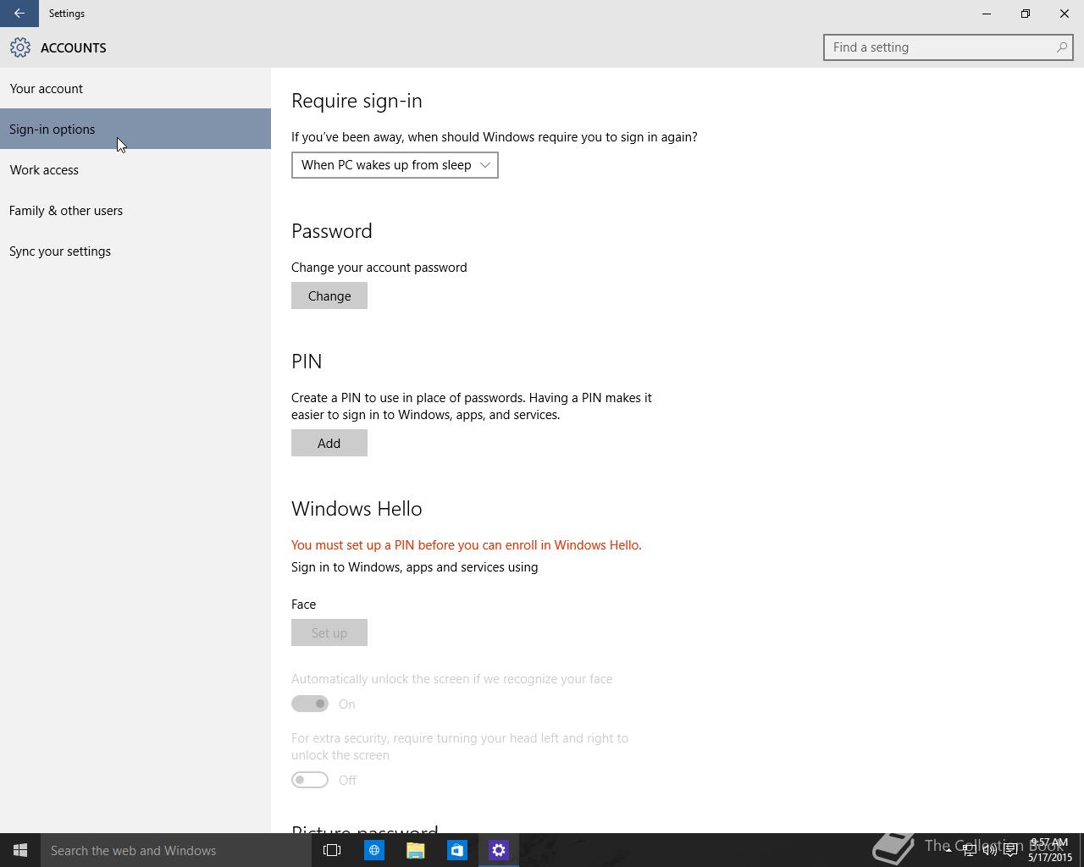Toggle automatic face unlock switch

[x=310, y=704]
